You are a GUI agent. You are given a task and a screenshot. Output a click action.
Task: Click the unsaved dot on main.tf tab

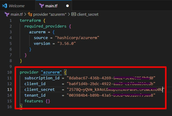tap(67, 6)
